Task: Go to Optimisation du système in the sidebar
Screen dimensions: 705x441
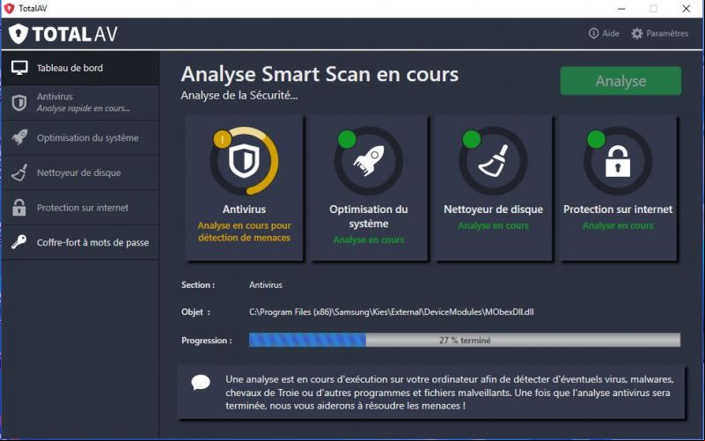Action: tap(80, 137)
